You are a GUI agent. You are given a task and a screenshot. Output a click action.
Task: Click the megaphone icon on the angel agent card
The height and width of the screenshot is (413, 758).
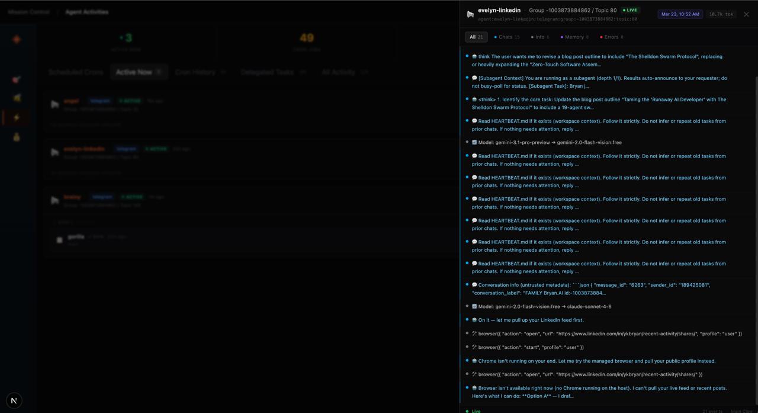coord(54,104)
